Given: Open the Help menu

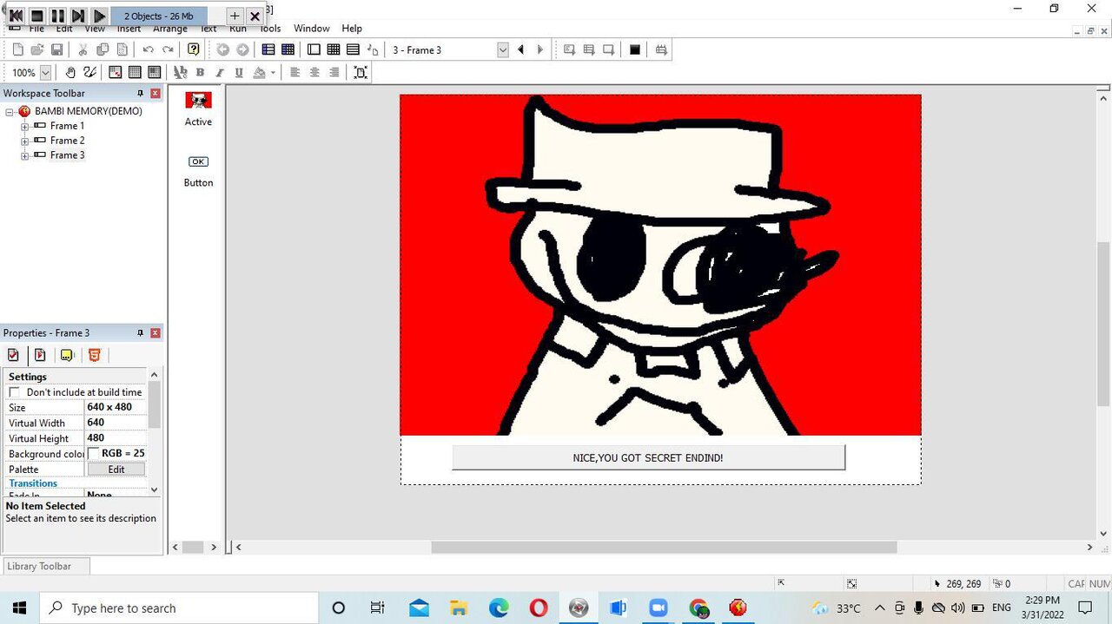Looking at the screenshot, I should (x=352, y=29).
